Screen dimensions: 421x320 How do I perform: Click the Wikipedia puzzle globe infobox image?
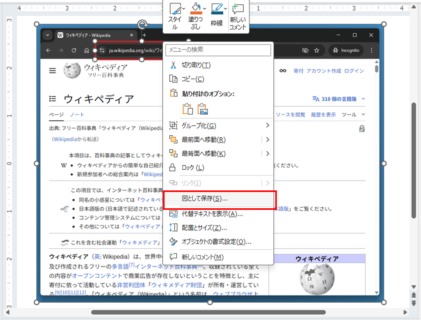(x=317, y=279)
